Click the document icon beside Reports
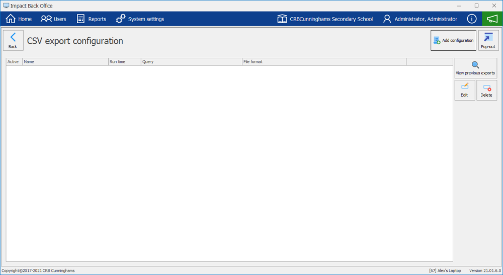Viewport: 503px width, 275px height. [x=80, y=19]
